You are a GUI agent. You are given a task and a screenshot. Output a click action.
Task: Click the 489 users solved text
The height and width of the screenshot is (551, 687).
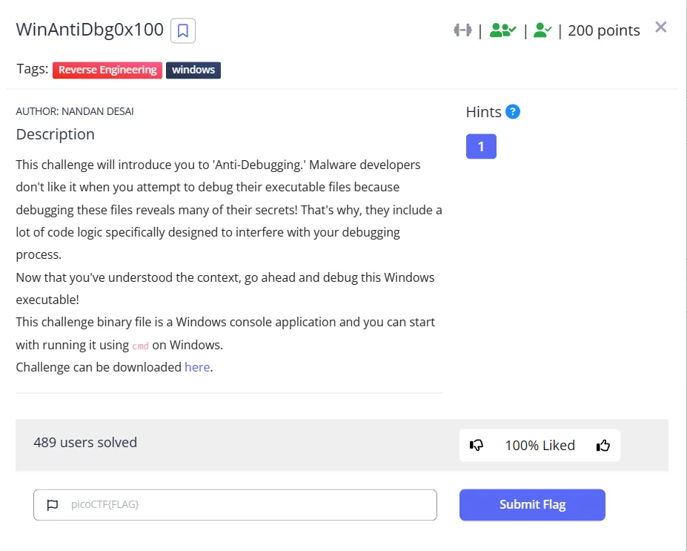85,442
